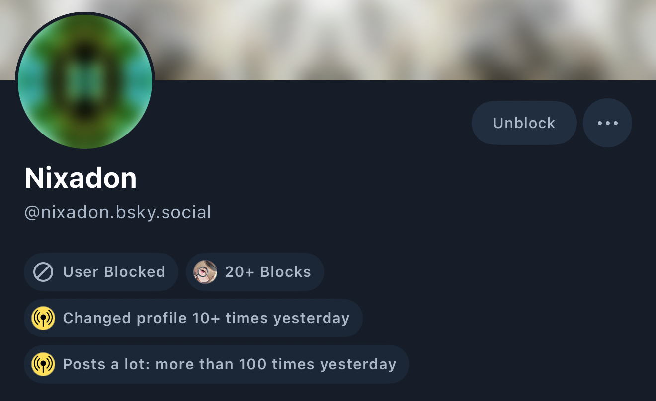Click the Nixadon display name
Viewport: 656px width, 401px height.
point(81,178)
